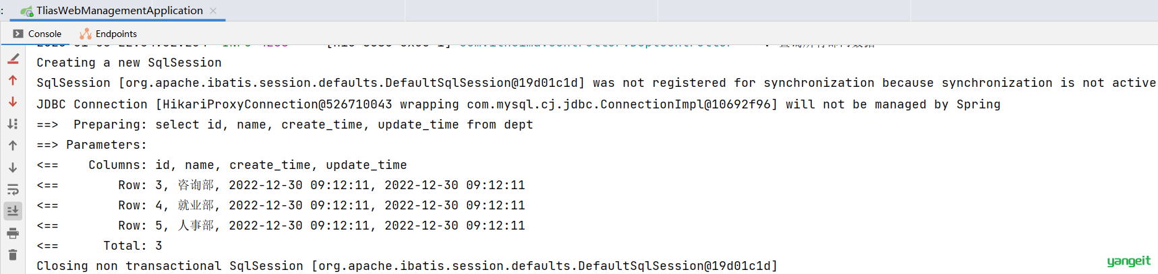Click the Endpoints tab icon
The width and height of the screenshot is (1158, 274).
coord(86,34)
